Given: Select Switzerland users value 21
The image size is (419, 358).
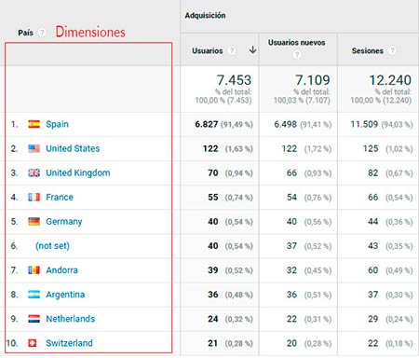Looking at the screenshot, I should 213,343.
